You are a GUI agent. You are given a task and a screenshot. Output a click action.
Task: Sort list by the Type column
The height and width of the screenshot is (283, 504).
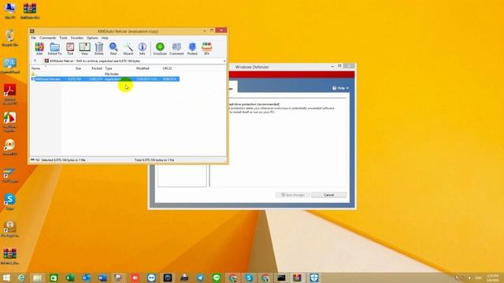click(x=109, y=68)
